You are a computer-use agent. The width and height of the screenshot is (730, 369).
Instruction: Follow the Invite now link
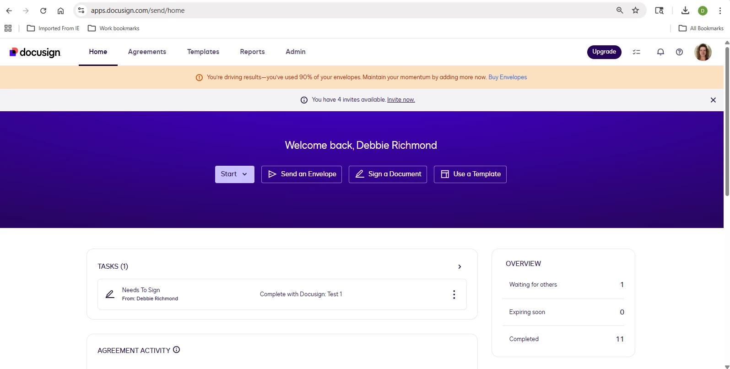[401, 99]
